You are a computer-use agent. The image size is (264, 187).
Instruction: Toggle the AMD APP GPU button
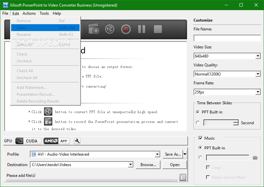click(x=57, y=141)
